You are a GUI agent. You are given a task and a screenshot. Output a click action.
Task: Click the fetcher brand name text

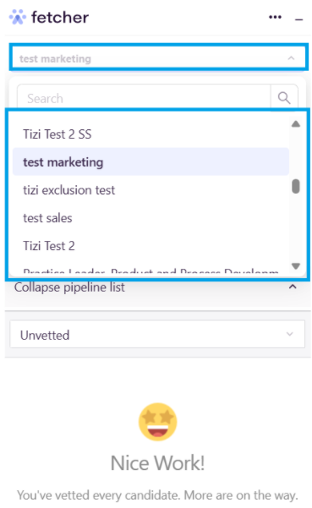[60, 17]
